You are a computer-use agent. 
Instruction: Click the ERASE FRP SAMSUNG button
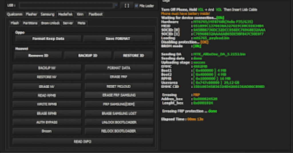[119, 95]
